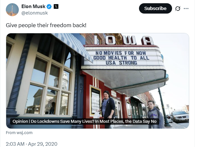The image size is (197, 147).
Task: Click the Apr 29, 2020 date
Action: coord(44,143)
